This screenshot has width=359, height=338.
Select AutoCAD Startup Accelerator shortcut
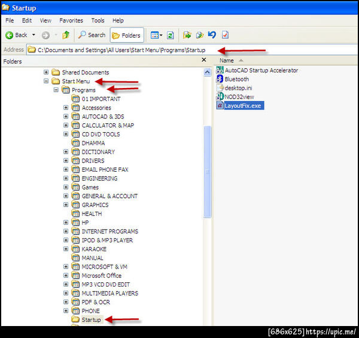coord(257,70)
